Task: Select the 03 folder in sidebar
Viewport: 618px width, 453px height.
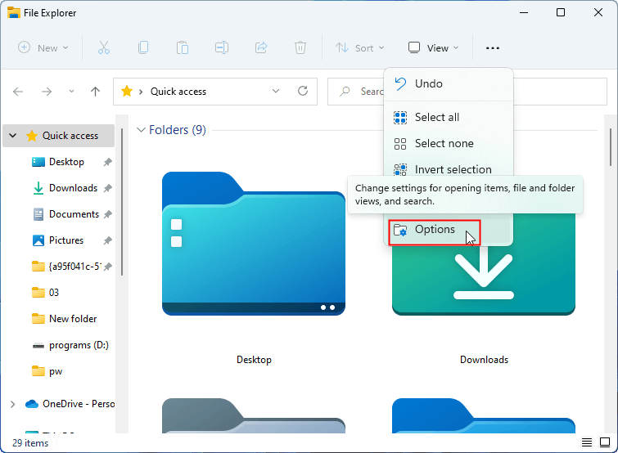Action: (x=53, y=293)
